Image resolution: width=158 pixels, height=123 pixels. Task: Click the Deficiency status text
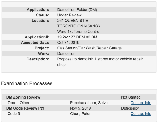coord(130,108)
